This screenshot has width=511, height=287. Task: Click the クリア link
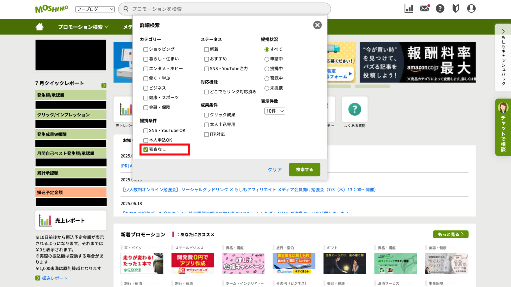click(x=275, y=170)
